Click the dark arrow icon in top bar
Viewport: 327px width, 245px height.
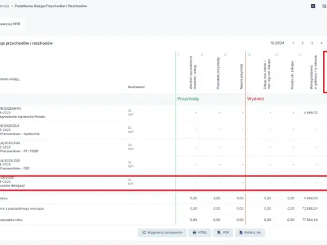tap(313, 6)
